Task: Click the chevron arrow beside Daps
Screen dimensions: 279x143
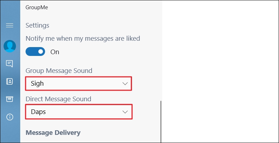Action: tap(125, 112)
